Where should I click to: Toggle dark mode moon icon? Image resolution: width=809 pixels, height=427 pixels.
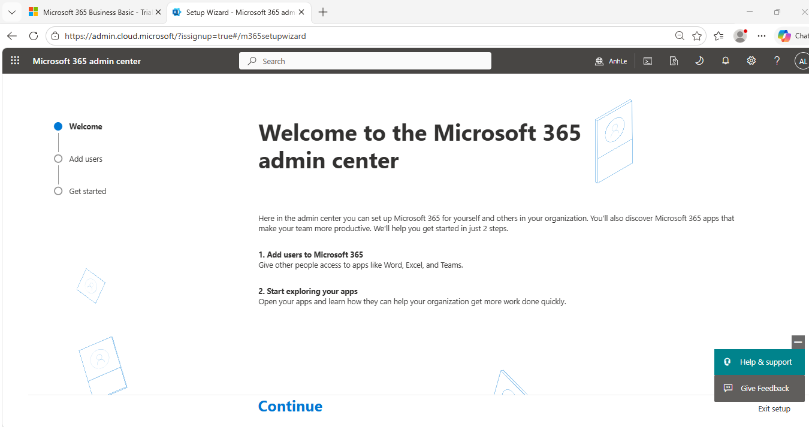tap(699, 60)
